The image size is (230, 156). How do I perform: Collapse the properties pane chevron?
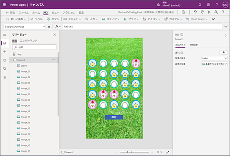click(x=226, y=35)
